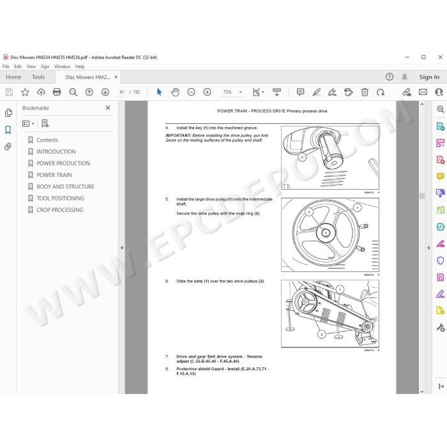The image size is (447, 447).
Task: Open the Window menu
Action: coord(62,66)
